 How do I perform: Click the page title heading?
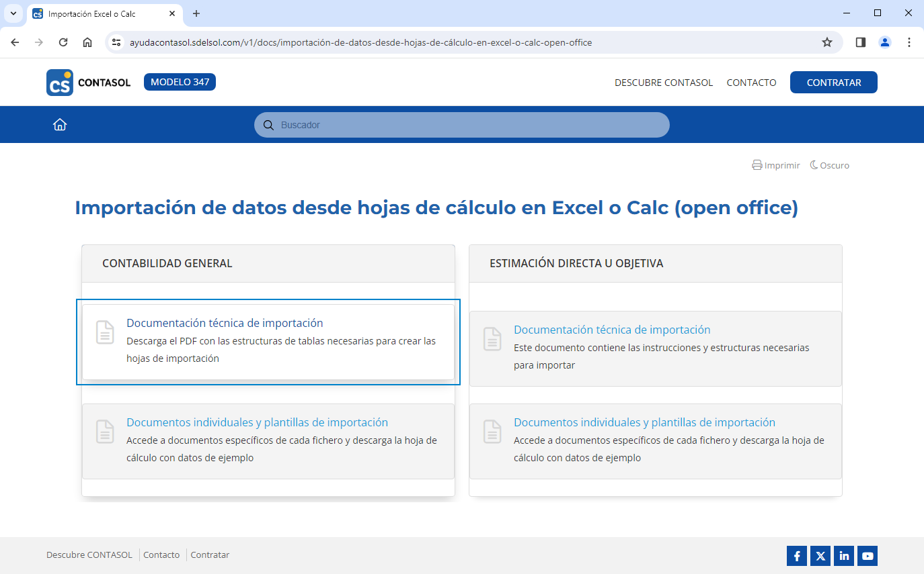tap(436, 207)
